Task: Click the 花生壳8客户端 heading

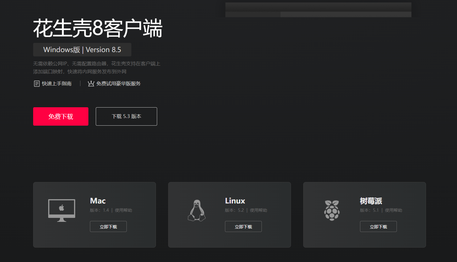Action: (x=98, y=28)
